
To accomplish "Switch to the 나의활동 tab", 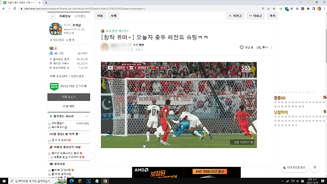I will pos(80,16).
